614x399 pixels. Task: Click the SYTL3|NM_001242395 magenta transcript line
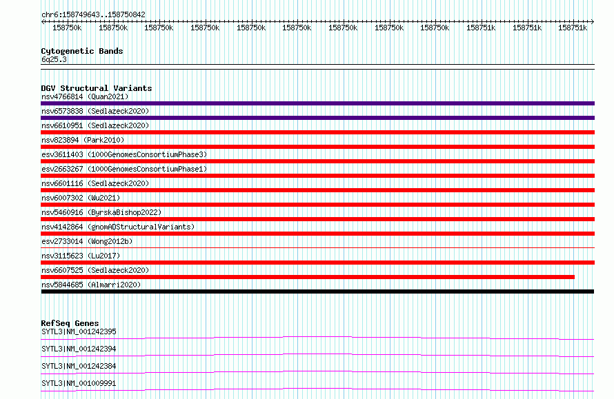click(x=317, y=338)
